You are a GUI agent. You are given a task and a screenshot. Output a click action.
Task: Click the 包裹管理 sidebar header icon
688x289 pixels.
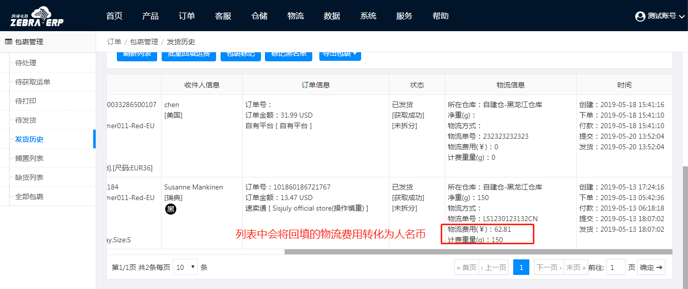click(8, 42)
